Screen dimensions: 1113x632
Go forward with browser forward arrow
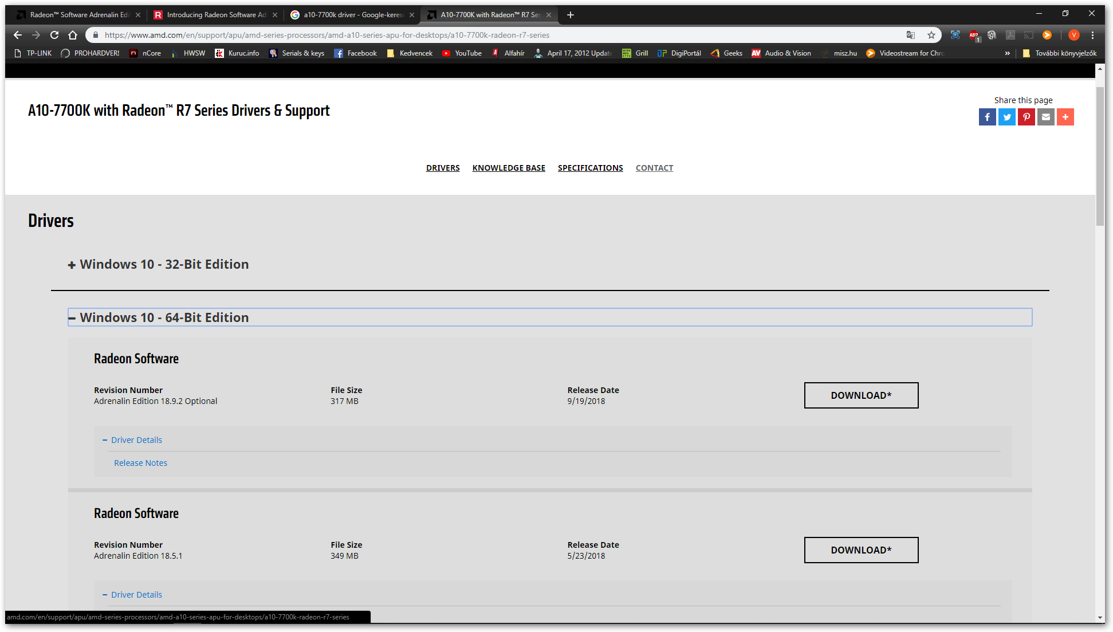tap(36, 35)
